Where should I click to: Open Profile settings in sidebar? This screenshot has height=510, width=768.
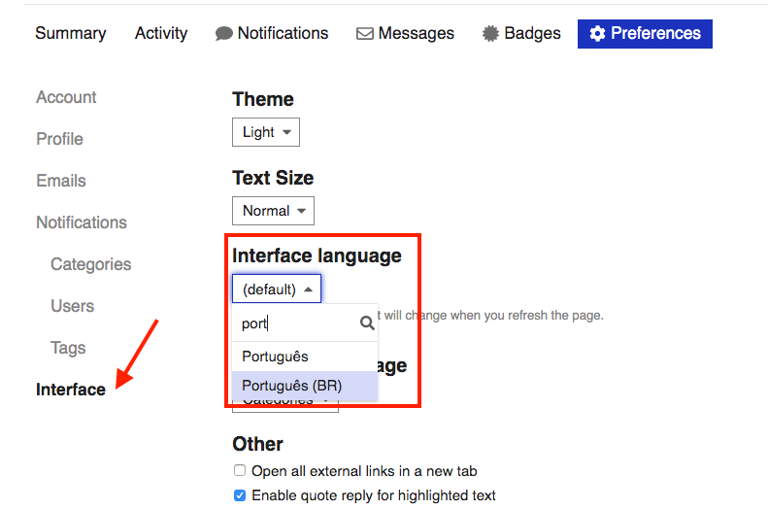click(59, 139)
